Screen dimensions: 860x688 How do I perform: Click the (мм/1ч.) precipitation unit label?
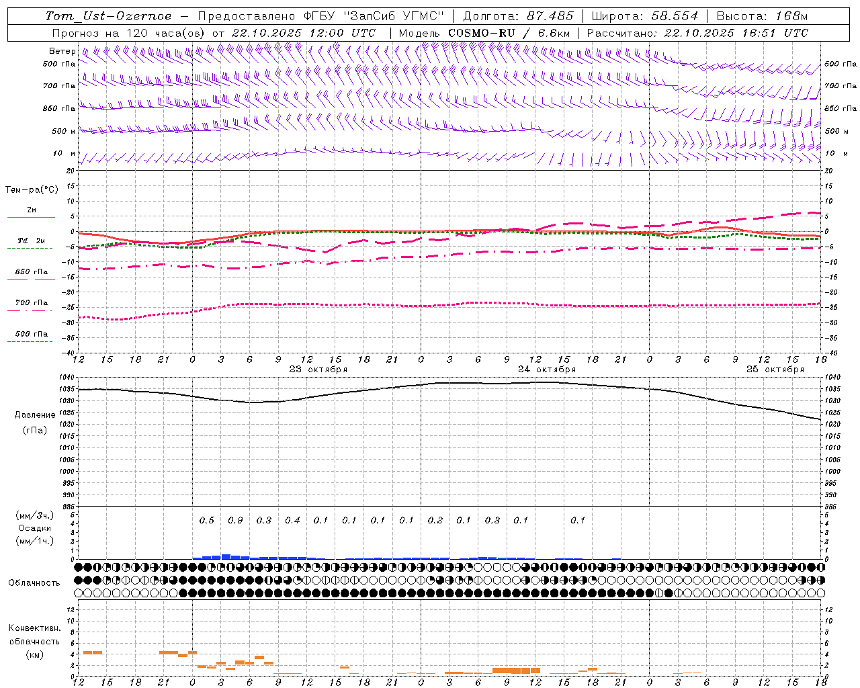click(x=35, y=541)
